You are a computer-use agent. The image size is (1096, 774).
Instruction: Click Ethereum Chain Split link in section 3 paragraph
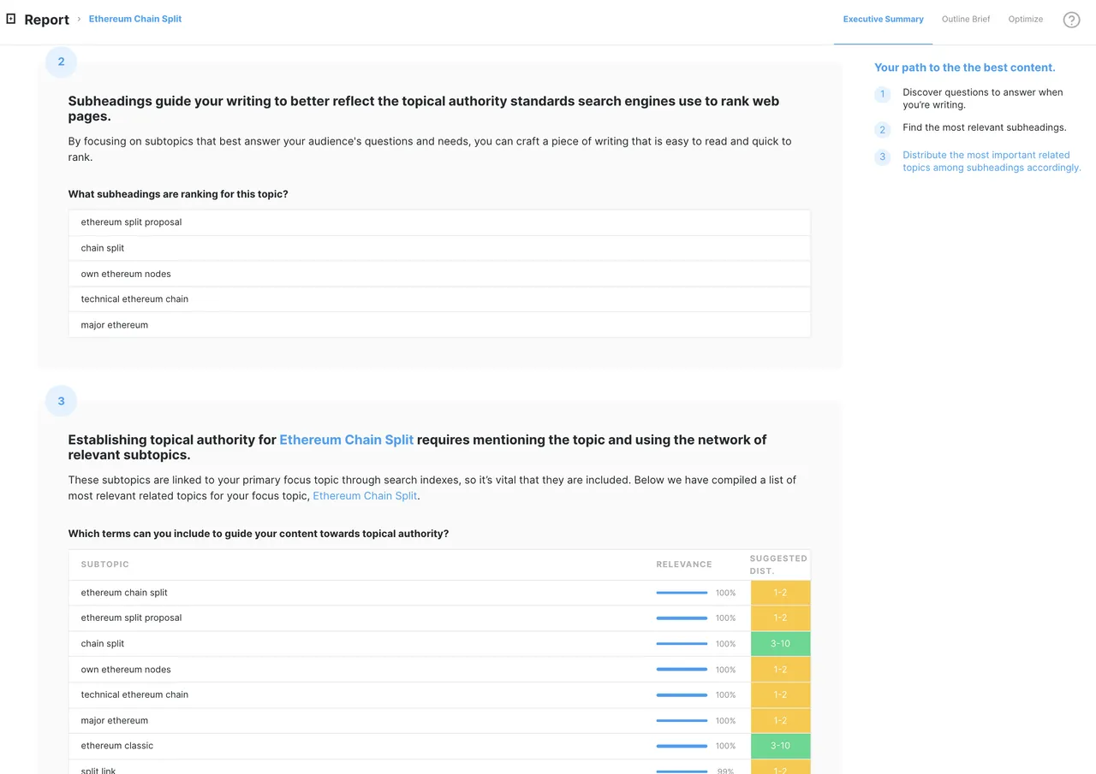point(365,496)
